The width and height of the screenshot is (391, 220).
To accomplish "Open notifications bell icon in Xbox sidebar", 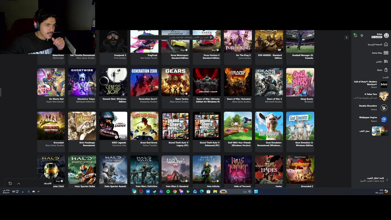I will point(355,35).
